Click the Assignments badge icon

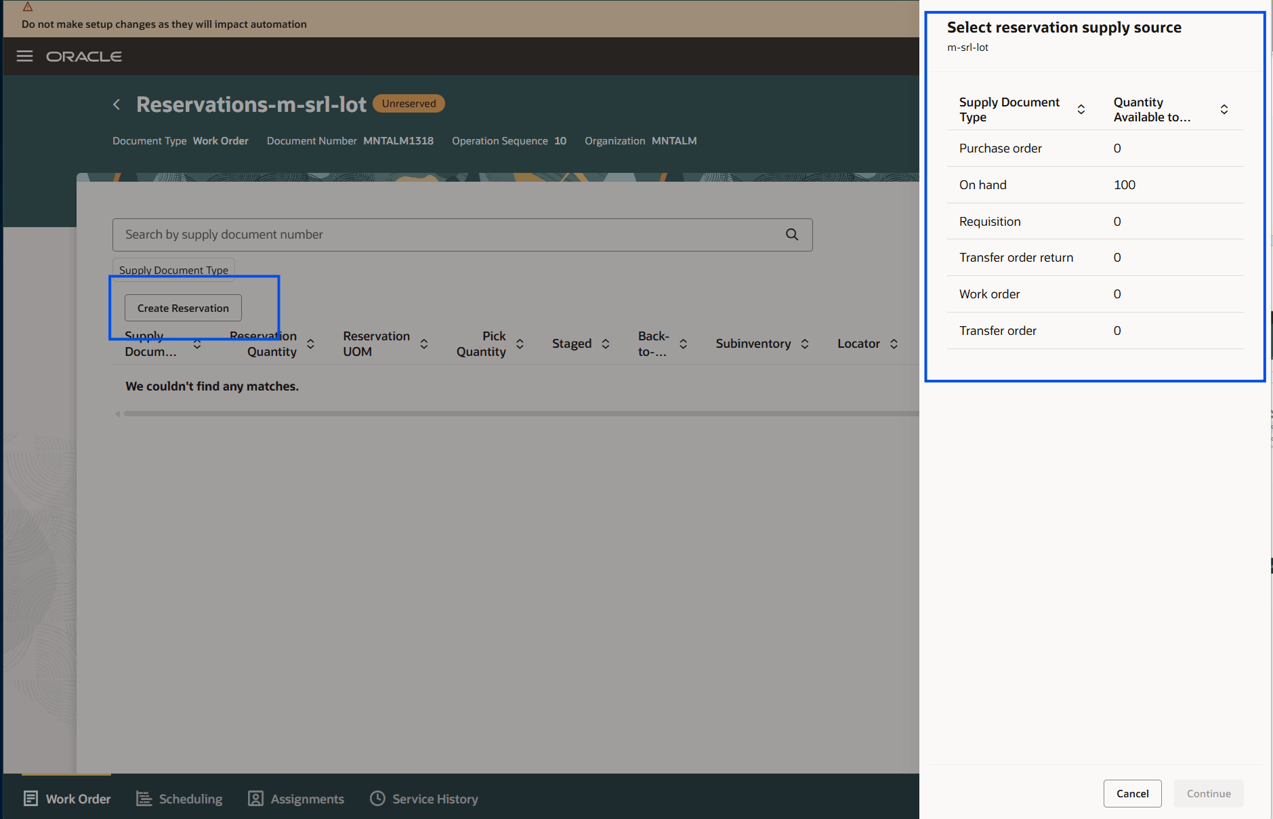pyautogui.click(x=255, y=798)
